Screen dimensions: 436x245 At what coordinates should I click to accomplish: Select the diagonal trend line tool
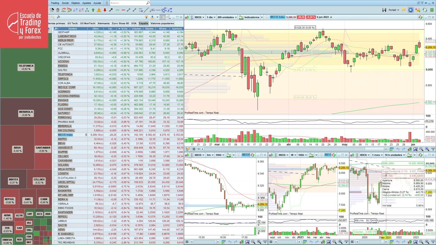[146, 10]
